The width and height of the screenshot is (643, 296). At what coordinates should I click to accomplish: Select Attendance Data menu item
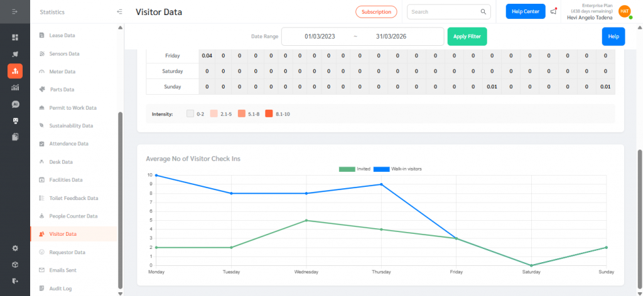click(x=69, y=144)
